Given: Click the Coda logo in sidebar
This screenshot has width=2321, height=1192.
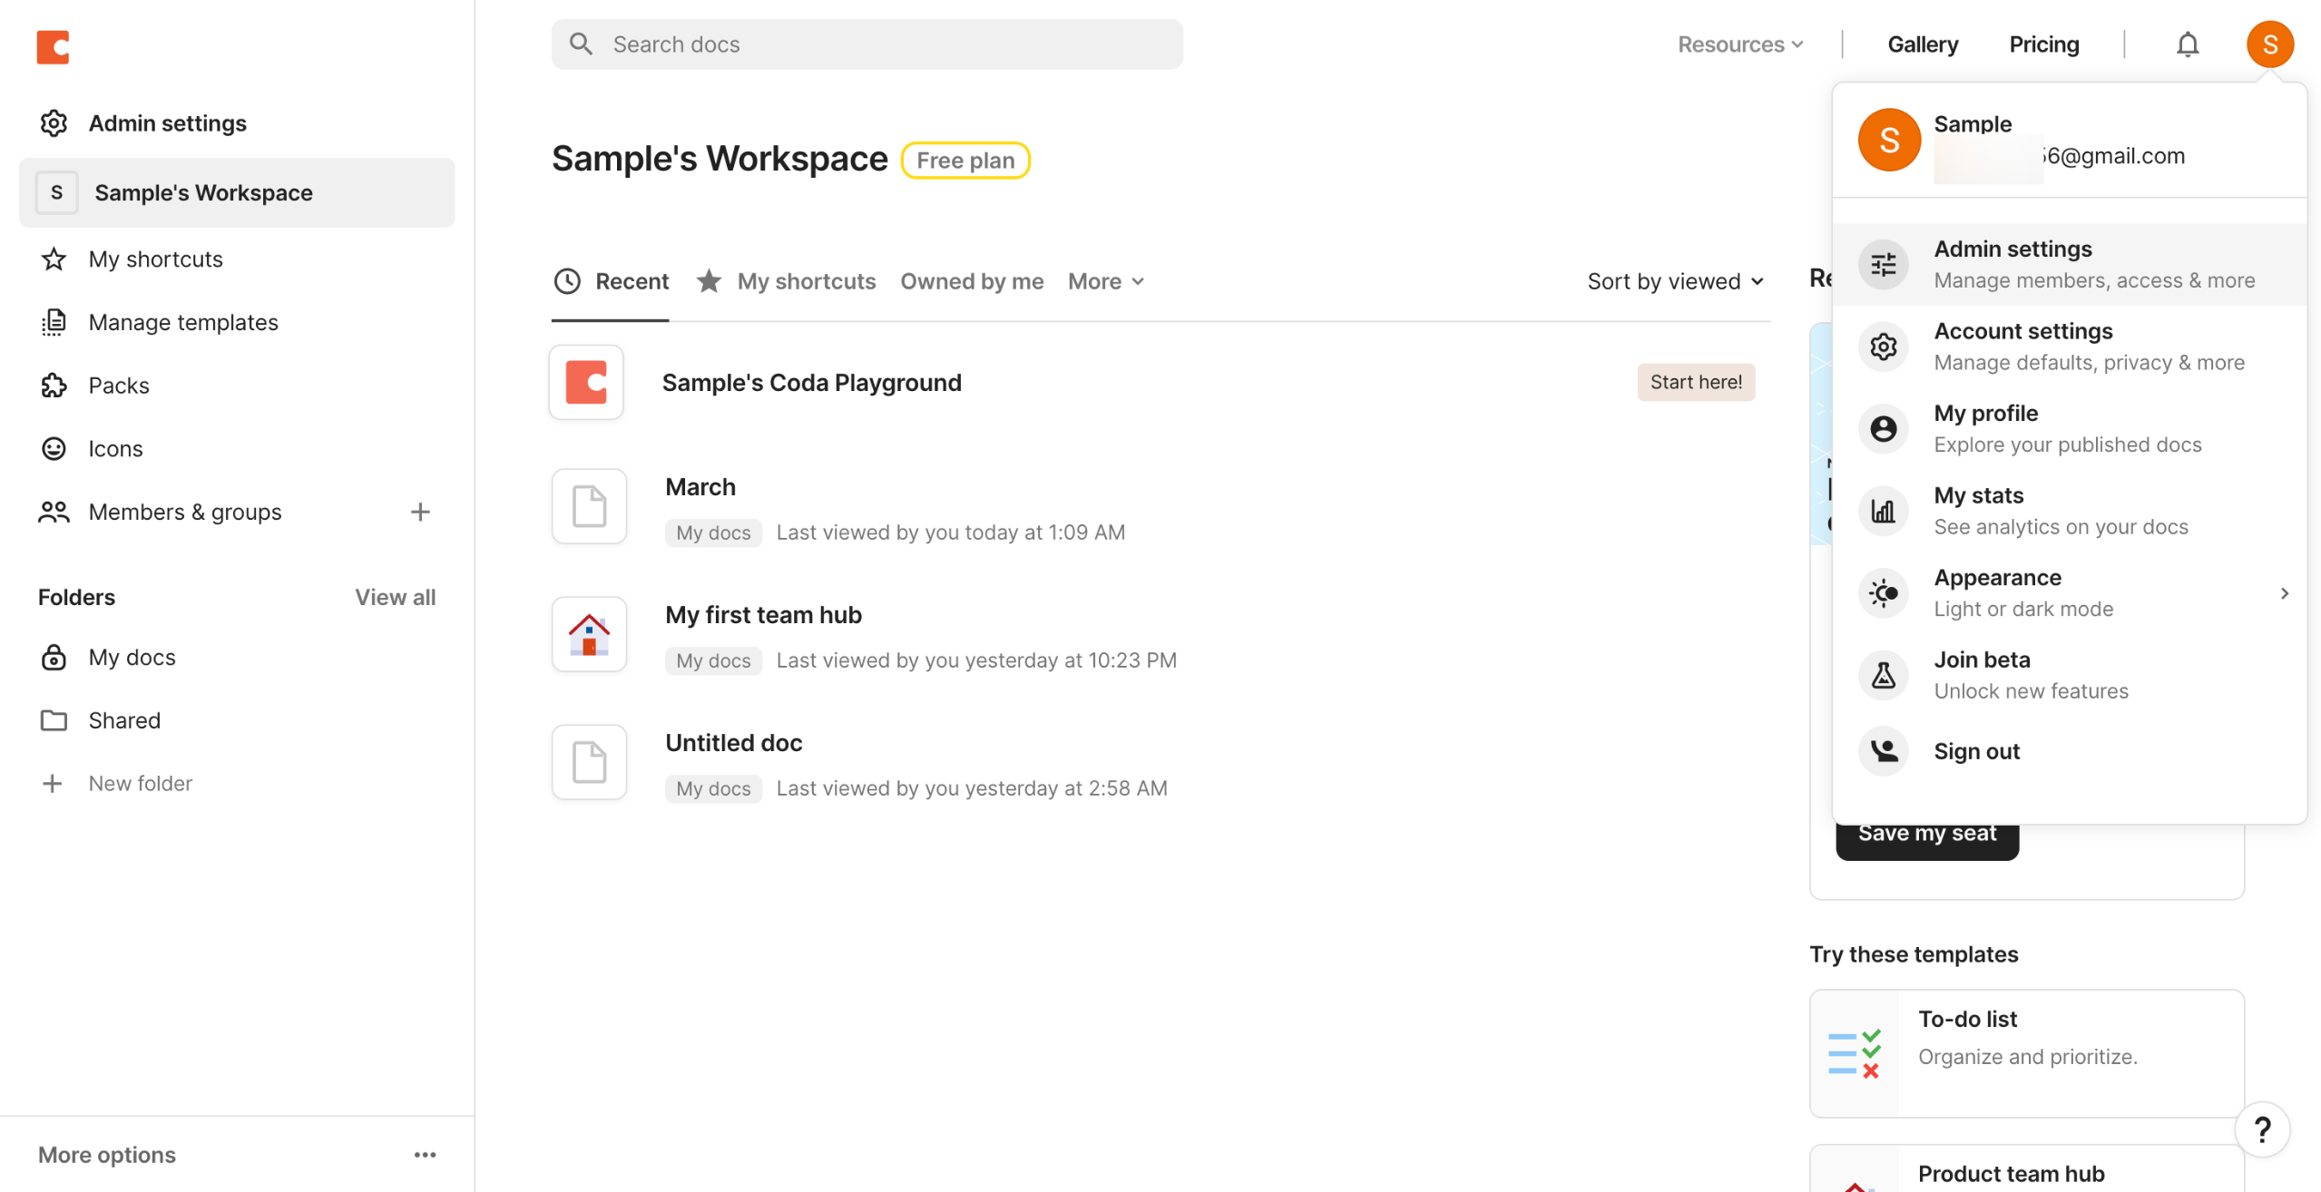Looking at the screenshot, I should point(53,47).
